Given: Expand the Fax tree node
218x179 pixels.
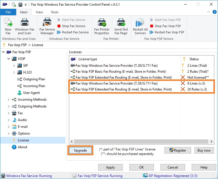Looking at the screenshot, I should [x=9, y=113].
